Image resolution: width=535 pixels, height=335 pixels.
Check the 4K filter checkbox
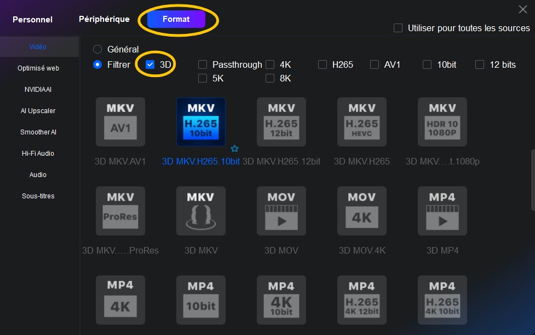[x=270, y=64]
